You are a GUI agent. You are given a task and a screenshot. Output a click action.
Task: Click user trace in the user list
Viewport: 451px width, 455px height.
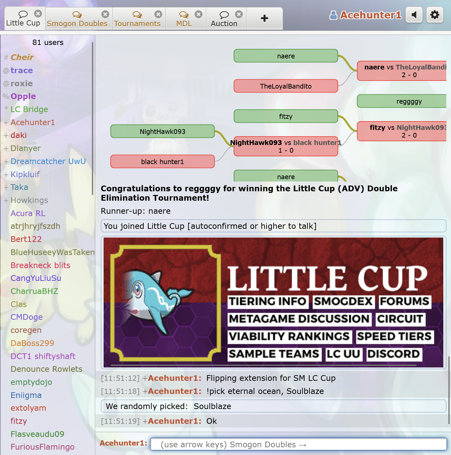[x=22, y=70]
